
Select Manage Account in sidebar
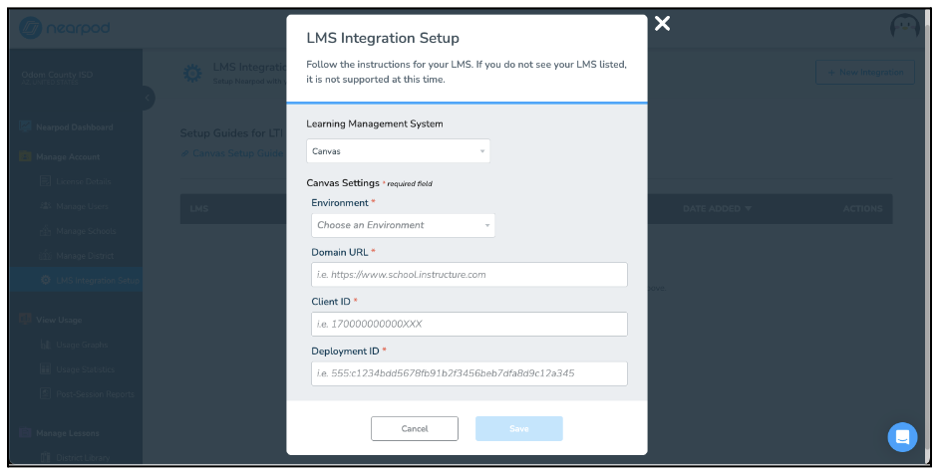(68, 157)
